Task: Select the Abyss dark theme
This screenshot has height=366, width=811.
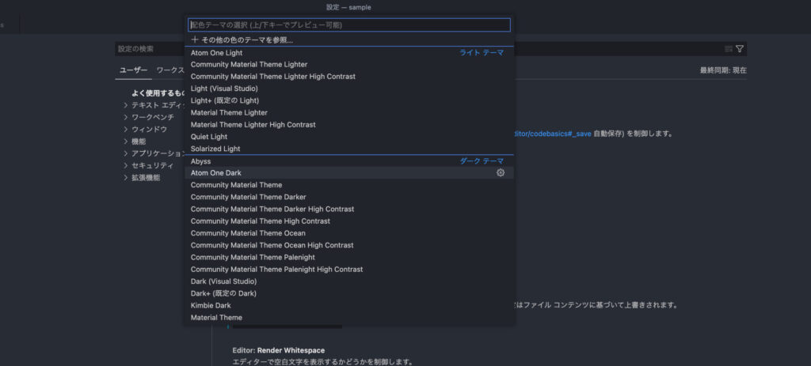Action: pyautogui.click(x=201, y=161)
